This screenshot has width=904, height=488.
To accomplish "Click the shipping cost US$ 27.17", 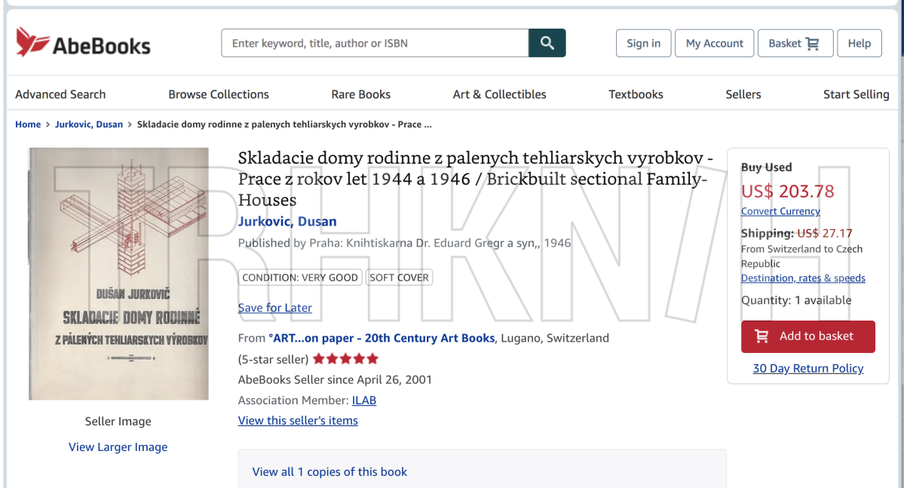I will [824, 233].
